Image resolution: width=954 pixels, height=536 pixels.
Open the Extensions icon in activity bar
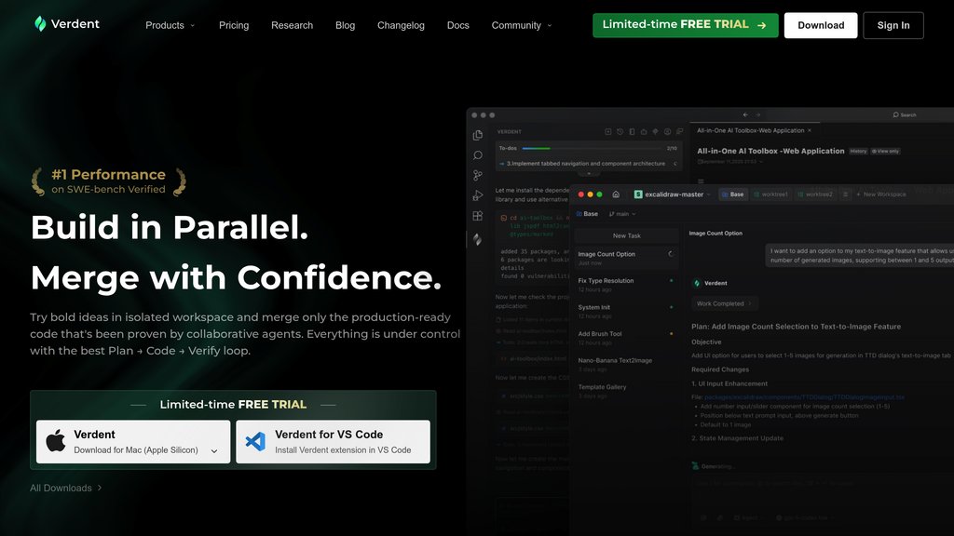pyautogui.click(x=478, y=216)
